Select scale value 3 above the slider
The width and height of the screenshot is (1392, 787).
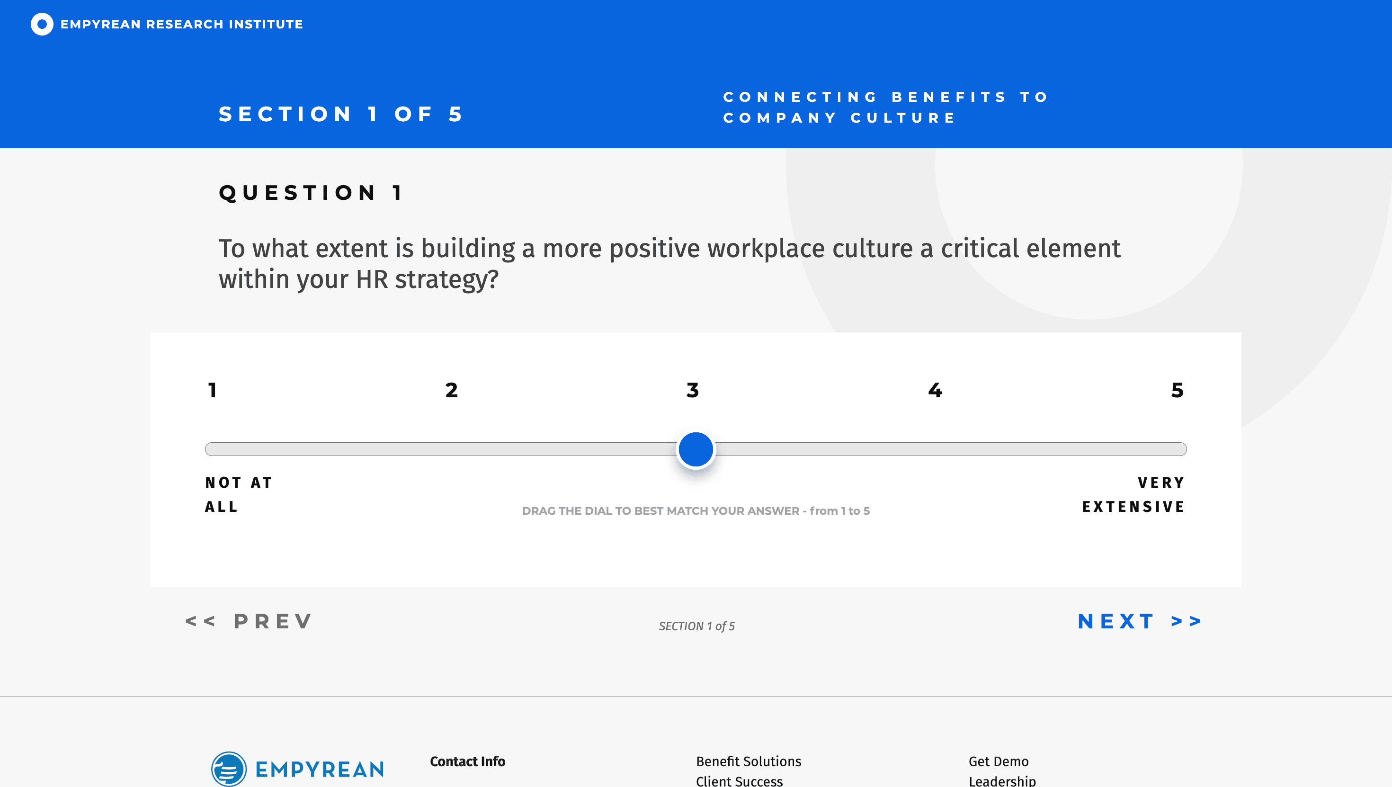[x=692, y=390]
